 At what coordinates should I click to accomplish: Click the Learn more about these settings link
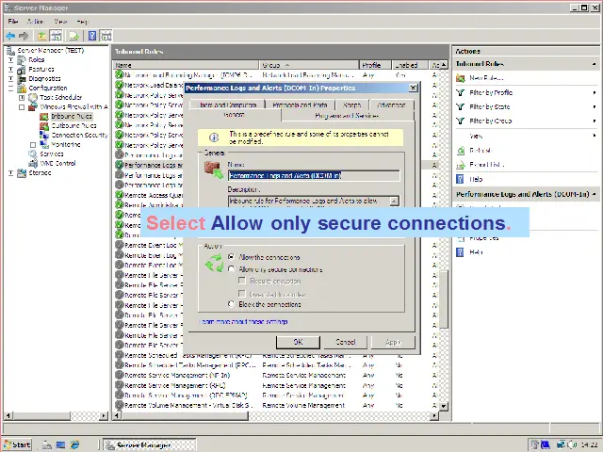click(x=243, y=322)
